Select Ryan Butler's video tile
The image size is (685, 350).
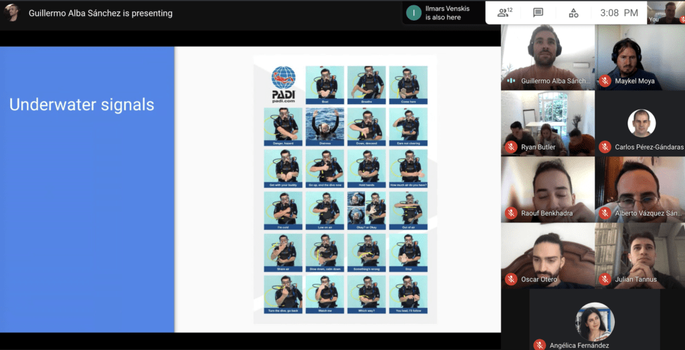(548, 124)
